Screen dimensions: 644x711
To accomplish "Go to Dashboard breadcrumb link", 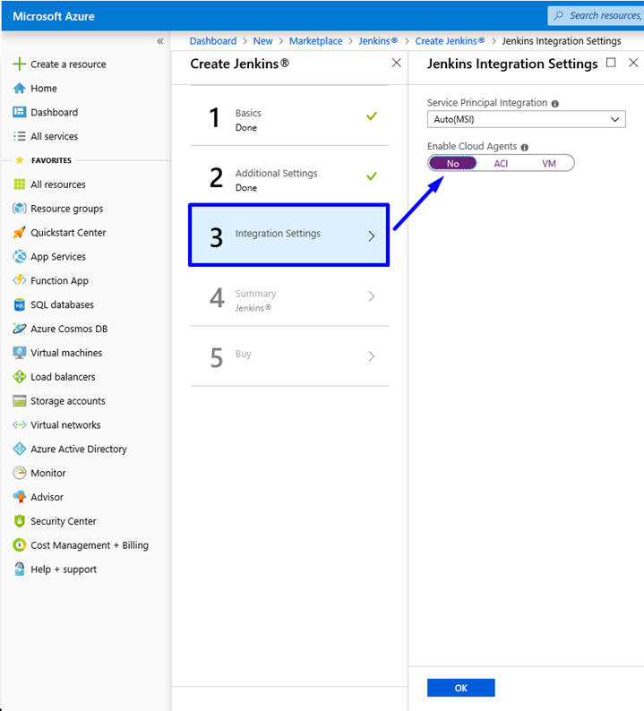I will tap(212, 41).
